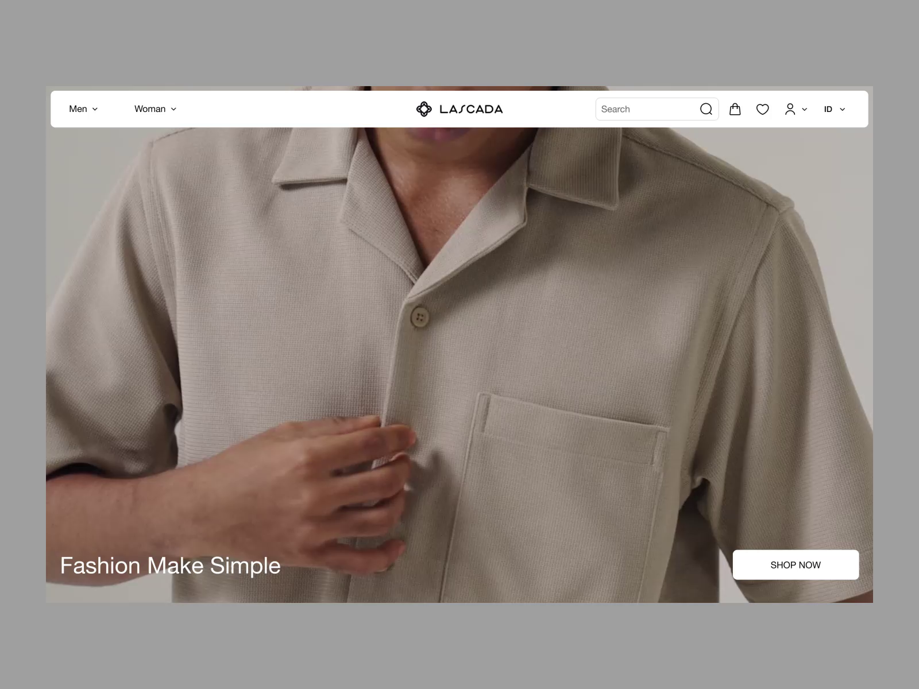The width and height of the screenshot is (919, 689).
Task: Click inside the Search input field
Action: [643, 109]
